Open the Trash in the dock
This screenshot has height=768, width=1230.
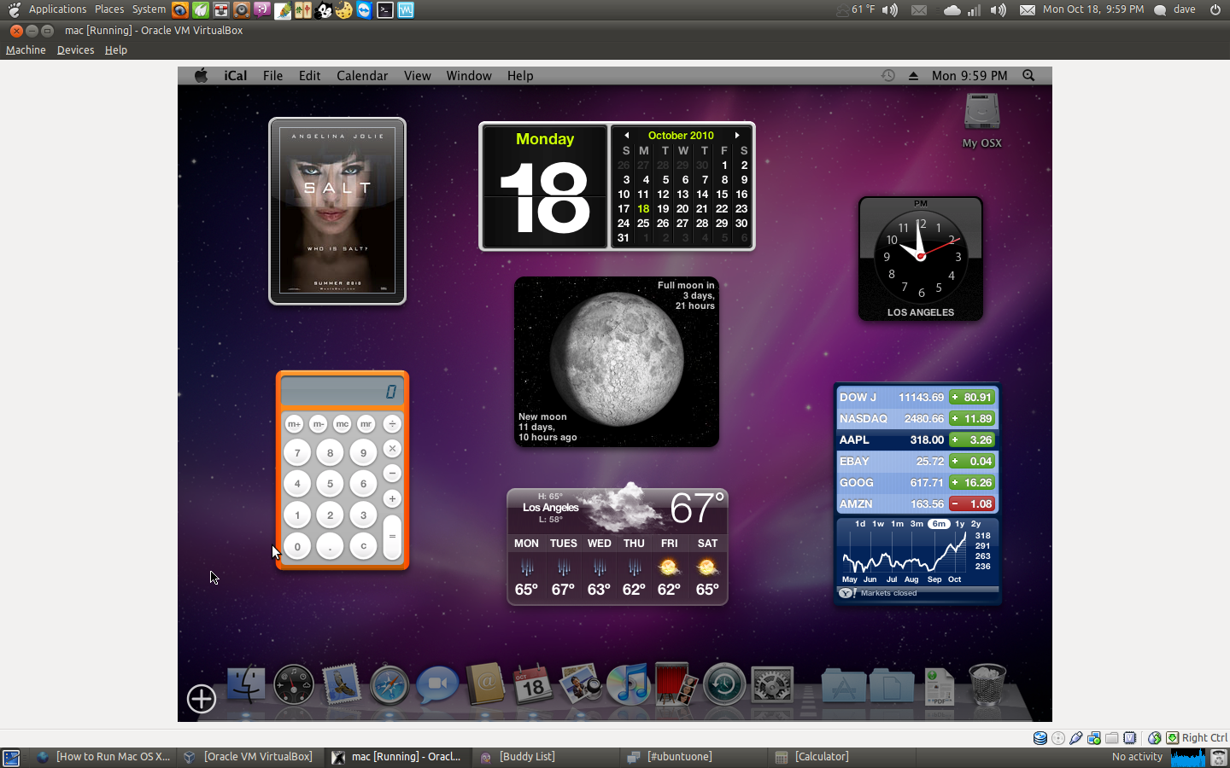point(987,684)
